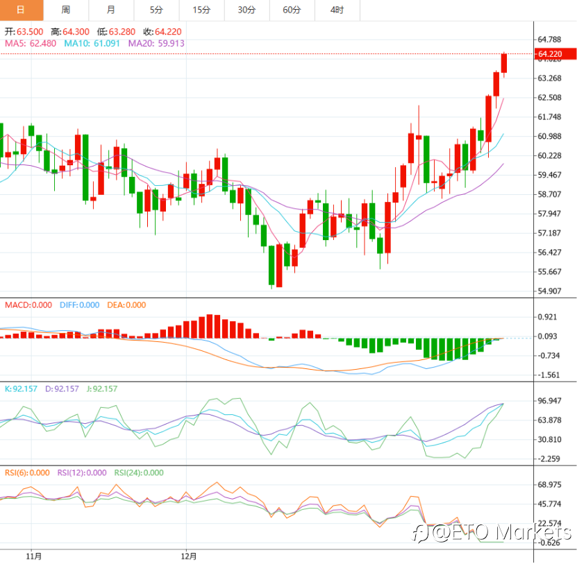Click the 96.947 KDJ axis label
This screenshot has width=577, height=564.
click(549, 401)
